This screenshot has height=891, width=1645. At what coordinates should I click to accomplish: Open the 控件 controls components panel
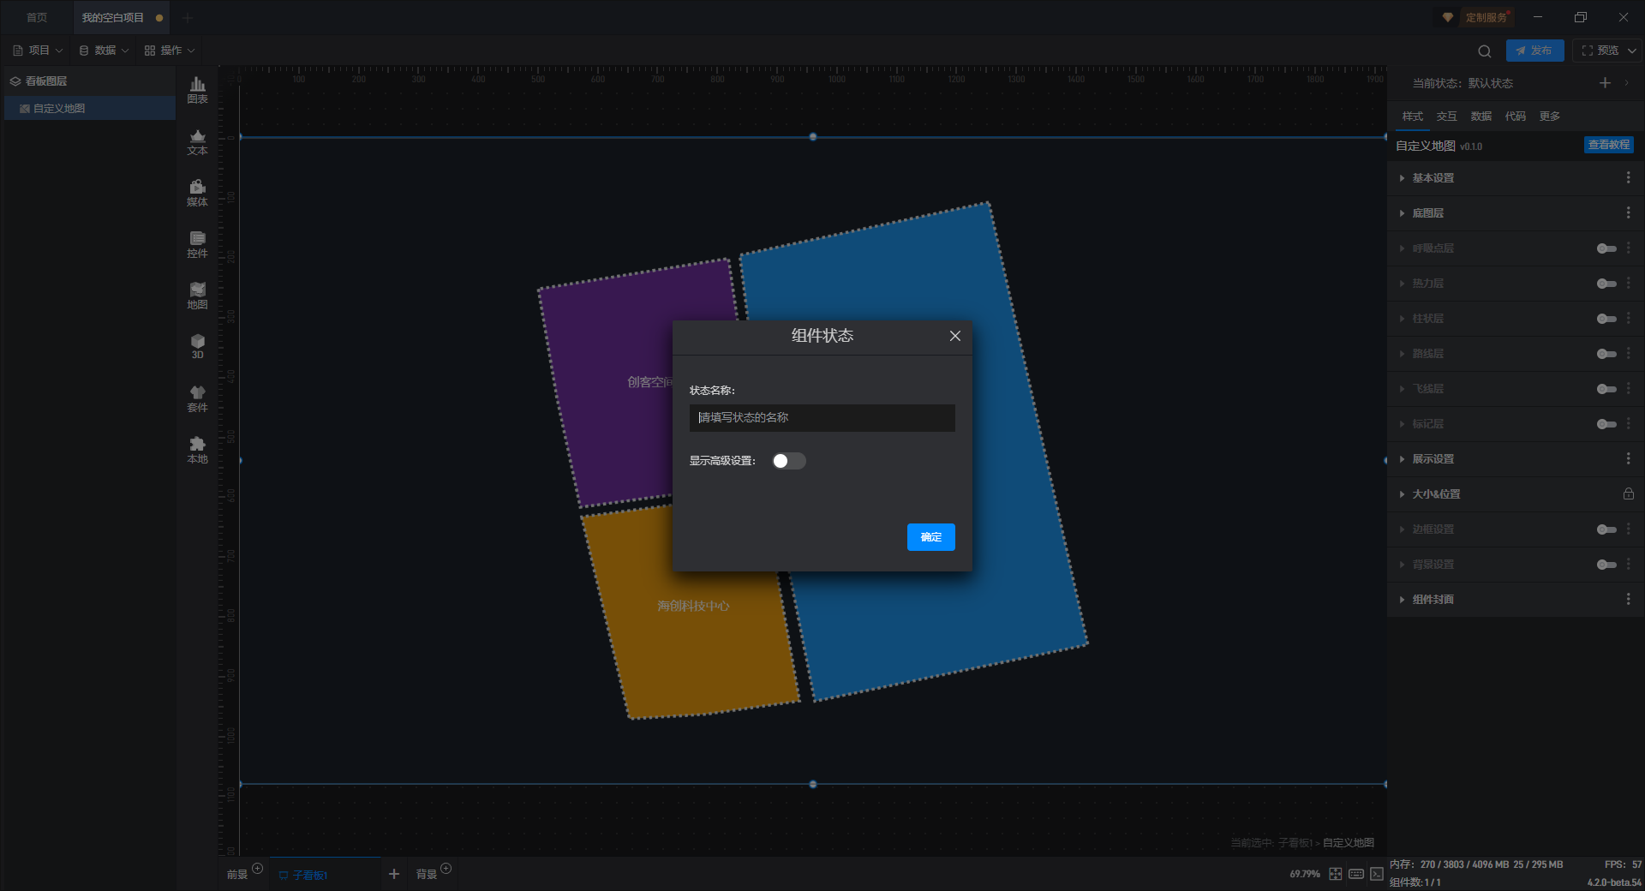pos(197,244)
